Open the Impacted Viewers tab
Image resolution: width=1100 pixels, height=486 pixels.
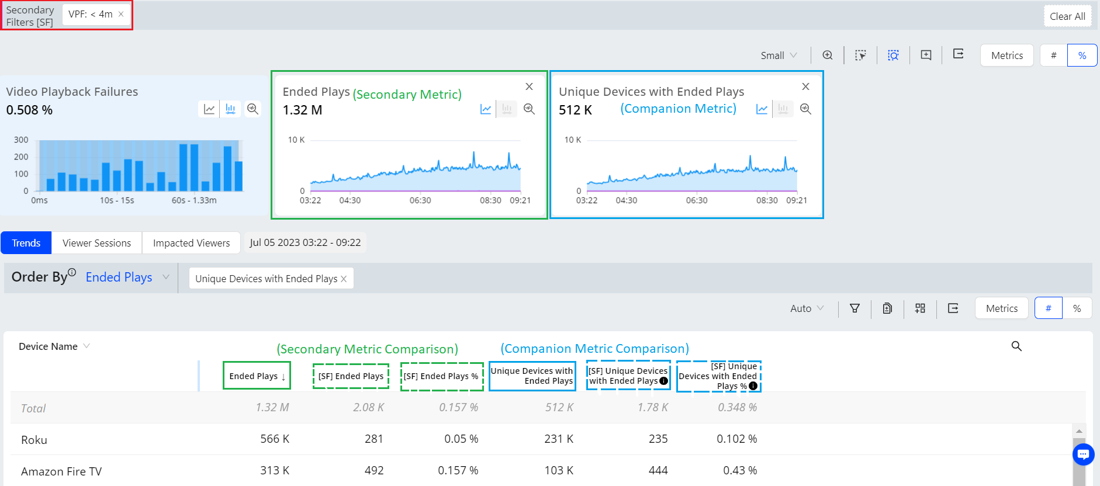191,243
